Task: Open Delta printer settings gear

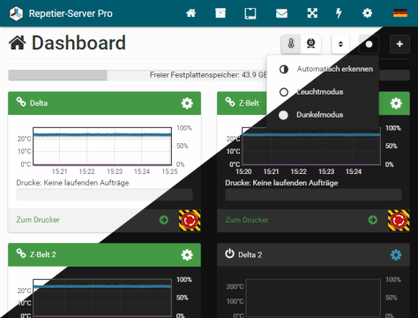Action: coord(187,103)
